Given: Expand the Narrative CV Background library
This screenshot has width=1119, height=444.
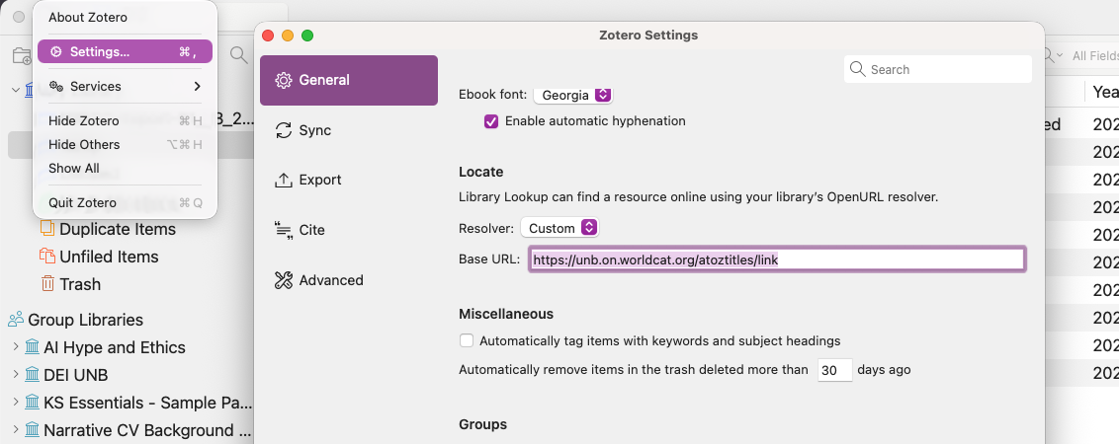Looking at the screenshot, I should pyautogui.click(x=15, y=430).
